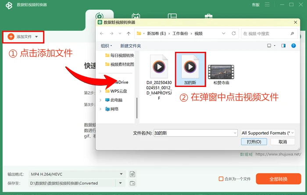Open the 保存至 path dropdown
The height and width of the screenshot is (195, 307).
click(x=121, y=183)
